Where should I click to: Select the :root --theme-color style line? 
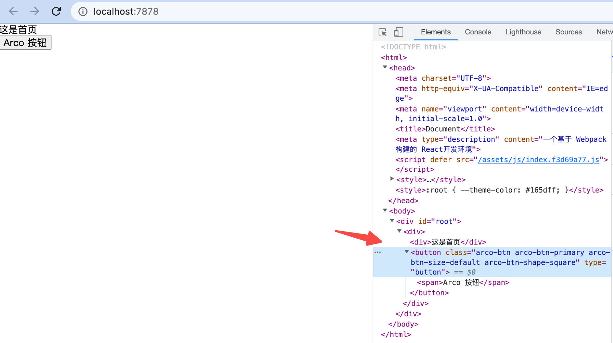[x=499, y=190]
